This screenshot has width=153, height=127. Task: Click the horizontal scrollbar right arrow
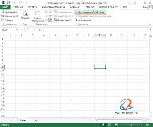148,121
